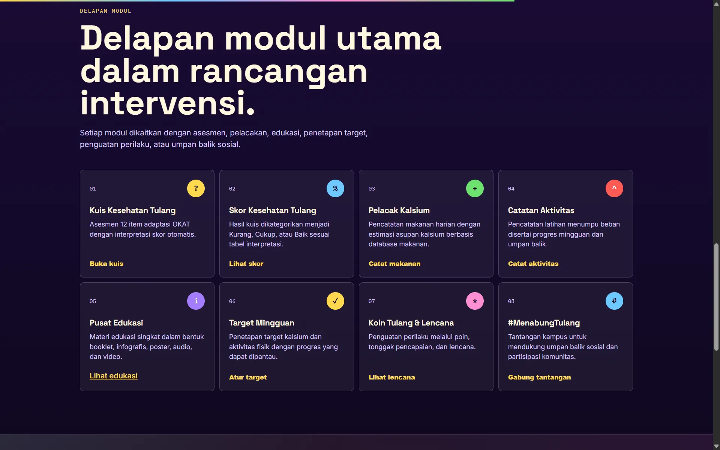Click the red caret icon on Catatan Aktivitas
720x450 pixels.
pyautogui.click(x=614, y=188)
